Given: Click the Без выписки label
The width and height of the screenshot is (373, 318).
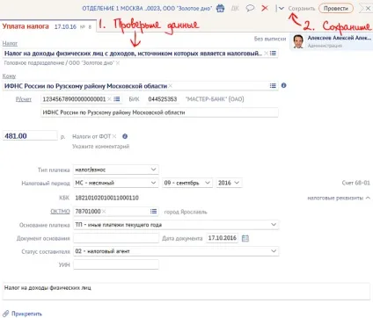Looking at the screenshot, I should click(x=270, y=39).
